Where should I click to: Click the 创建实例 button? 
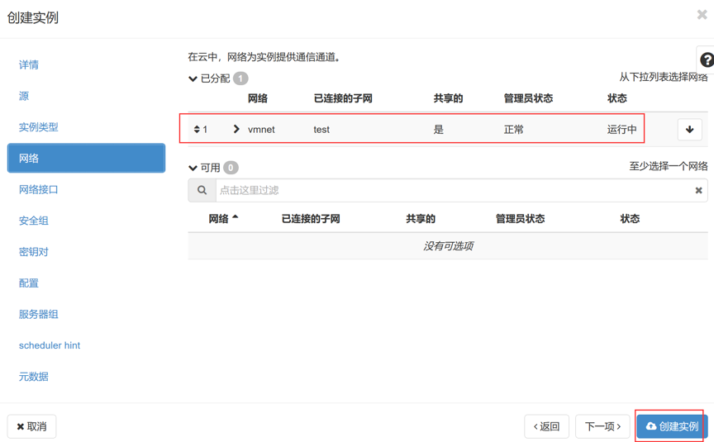672,426
